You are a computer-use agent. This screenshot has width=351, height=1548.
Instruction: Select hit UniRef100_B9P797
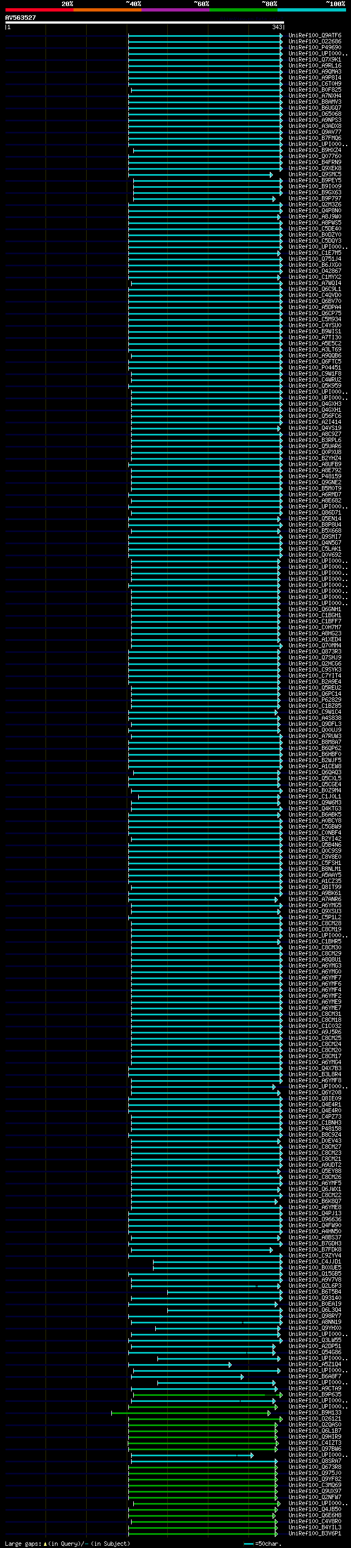[314, 199]
